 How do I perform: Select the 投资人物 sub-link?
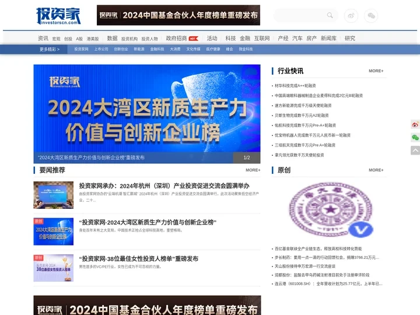(149, 39)
